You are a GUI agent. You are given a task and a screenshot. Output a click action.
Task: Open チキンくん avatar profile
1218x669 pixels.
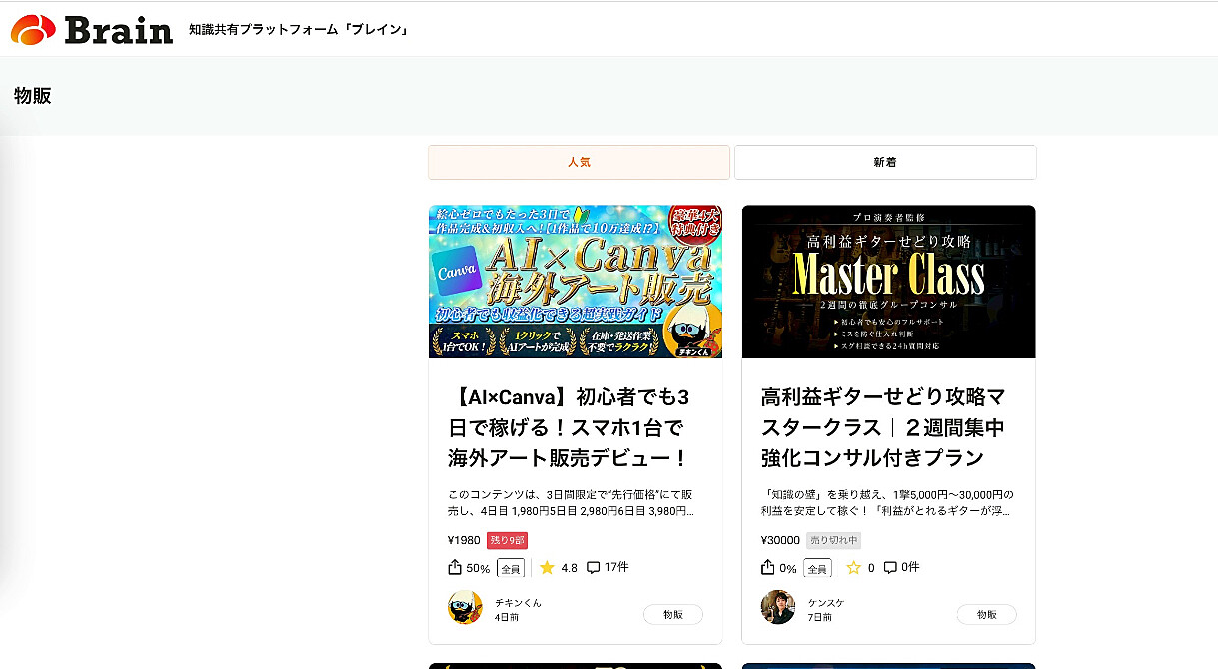point(465,607)
